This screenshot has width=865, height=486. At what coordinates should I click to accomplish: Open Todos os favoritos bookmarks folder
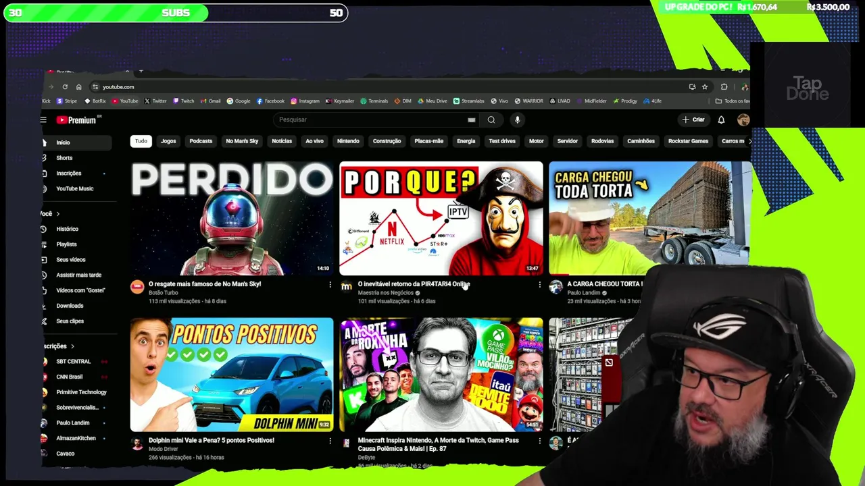tap(733, 101)
